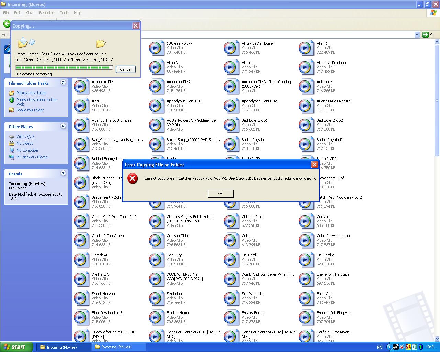This screenshot has width=440, height=352.
Task: Open the View menu
Action: (30, 13)
